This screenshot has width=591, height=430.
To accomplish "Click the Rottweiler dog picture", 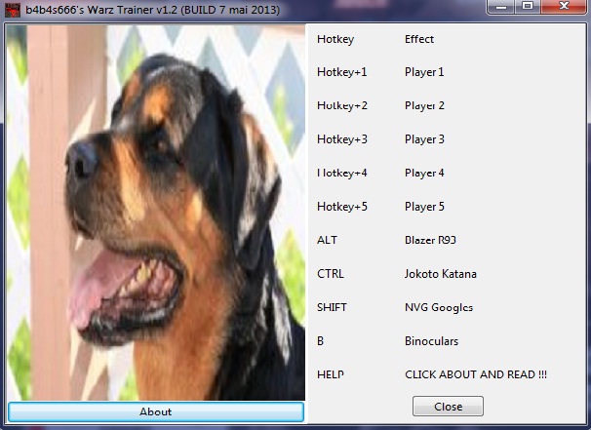I will click(x=156, y=213).
